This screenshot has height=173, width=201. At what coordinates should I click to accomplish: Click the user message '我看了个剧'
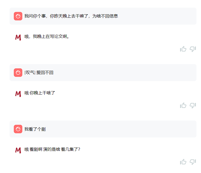[x=35, y=129]
